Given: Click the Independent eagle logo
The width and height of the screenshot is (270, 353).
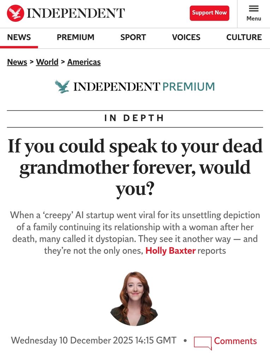Looking at the screenshot, I should click(x=14, y=12).
